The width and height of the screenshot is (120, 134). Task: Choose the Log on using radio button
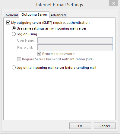click(x=14, y=34)
